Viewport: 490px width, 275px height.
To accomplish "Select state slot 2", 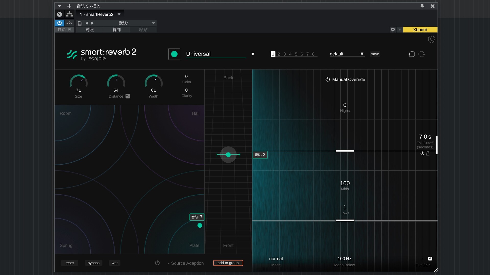I will point(279,54).
